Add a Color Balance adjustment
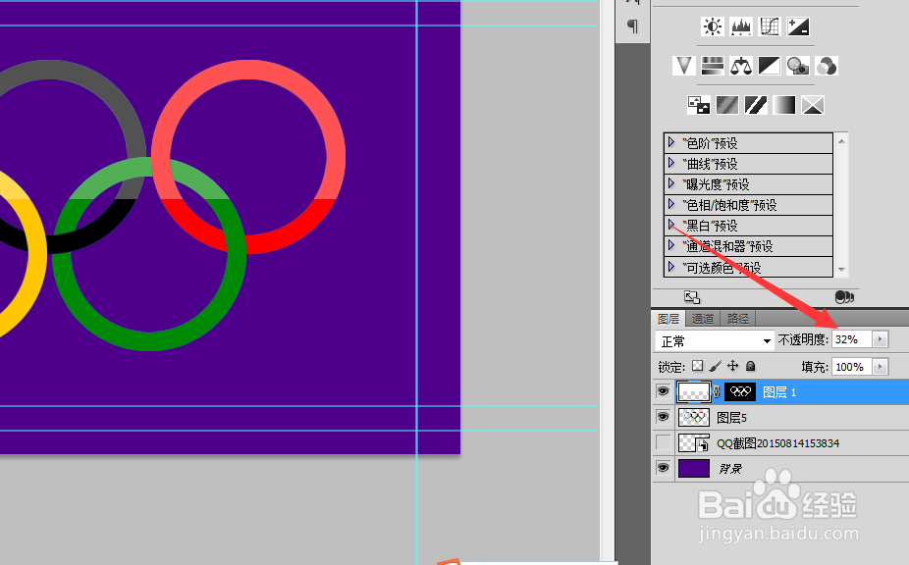This screenshot has width=909, height=565. point(741,66)
